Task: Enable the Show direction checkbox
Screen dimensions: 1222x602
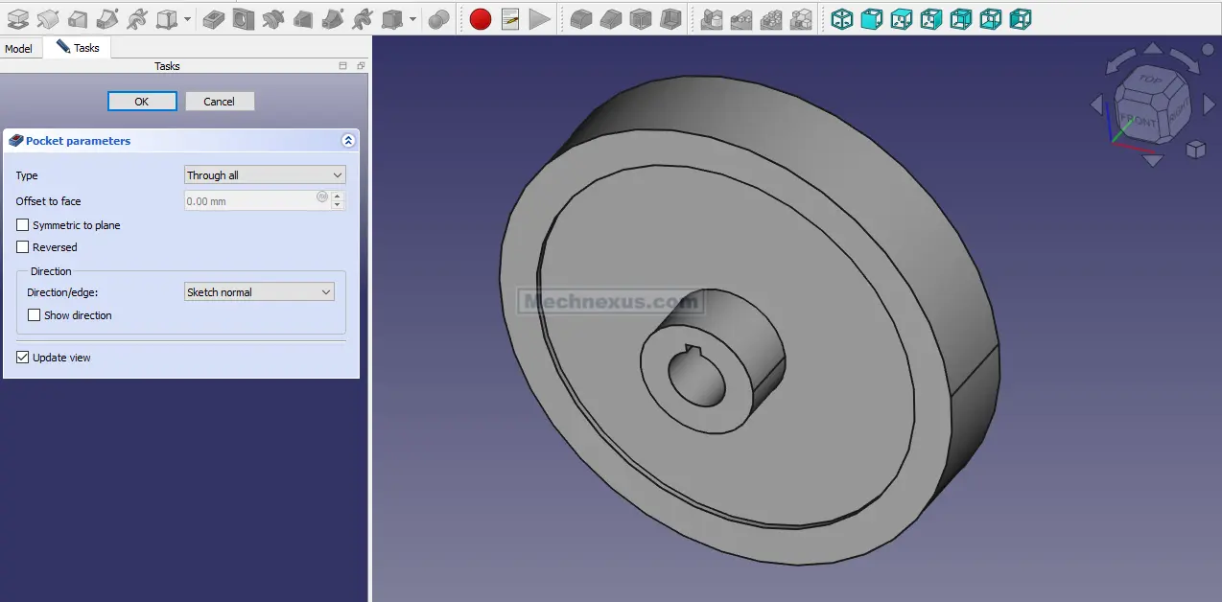Action: (x=35, y=315)
